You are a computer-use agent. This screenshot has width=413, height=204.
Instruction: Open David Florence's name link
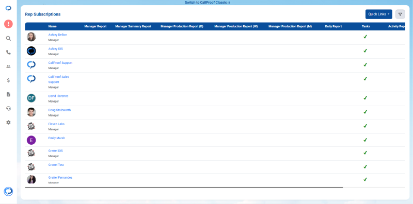58,96
